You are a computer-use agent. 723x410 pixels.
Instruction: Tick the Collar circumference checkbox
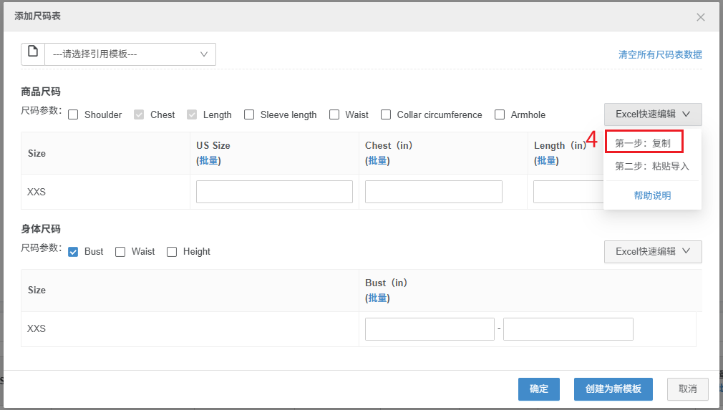386,114
